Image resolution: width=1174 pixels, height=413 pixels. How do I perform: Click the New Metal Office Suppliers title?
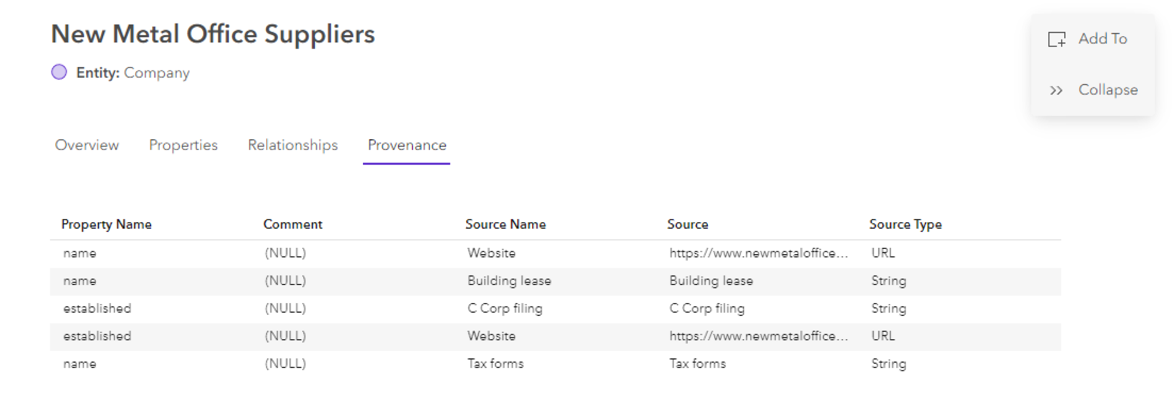tap(213, 34)
